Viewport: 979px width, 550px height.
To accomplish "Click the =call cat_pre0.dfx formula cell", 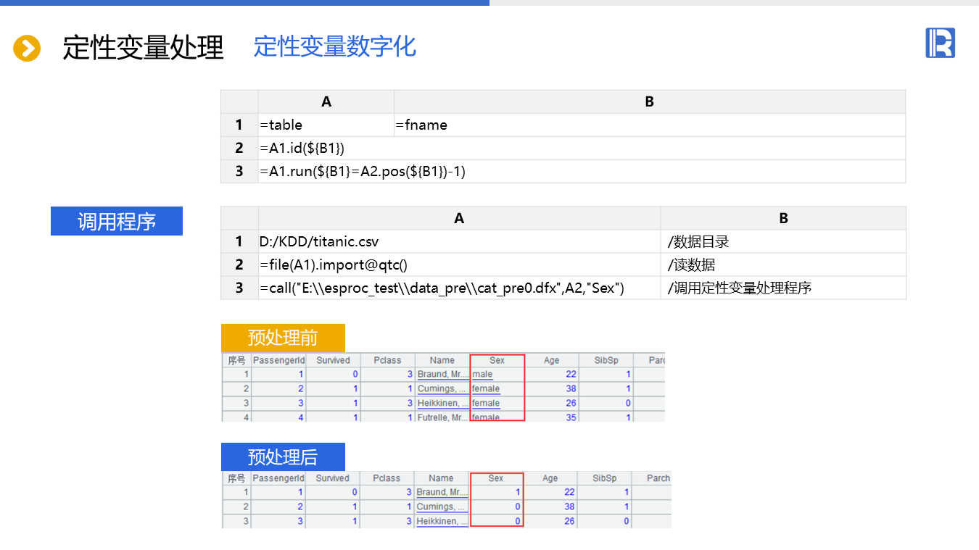I will pyautogui.click(x=459, y=288).
